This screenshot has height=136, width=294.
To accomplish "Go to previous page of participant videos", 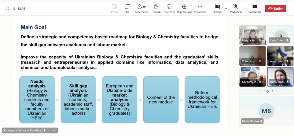I will click(260, 91).
